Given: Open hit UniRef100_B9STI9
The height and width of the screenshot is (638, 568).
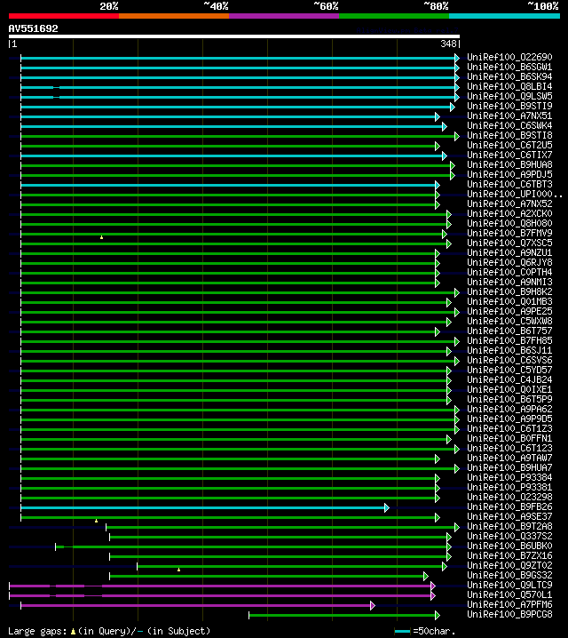Looking at the screenshot, I should tap(509, 106).
